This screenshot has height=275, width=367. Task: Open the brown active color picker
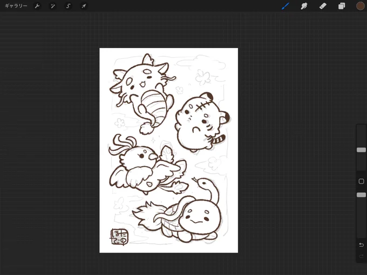(x=360, y=6)
